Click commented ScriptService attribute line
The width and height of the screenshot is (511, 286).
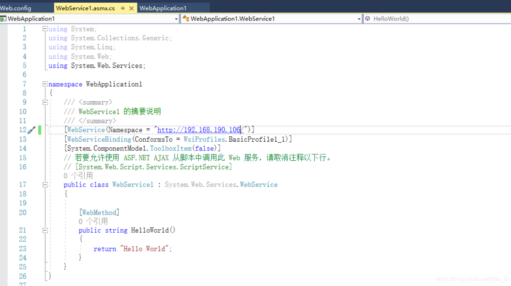[147, 167]
